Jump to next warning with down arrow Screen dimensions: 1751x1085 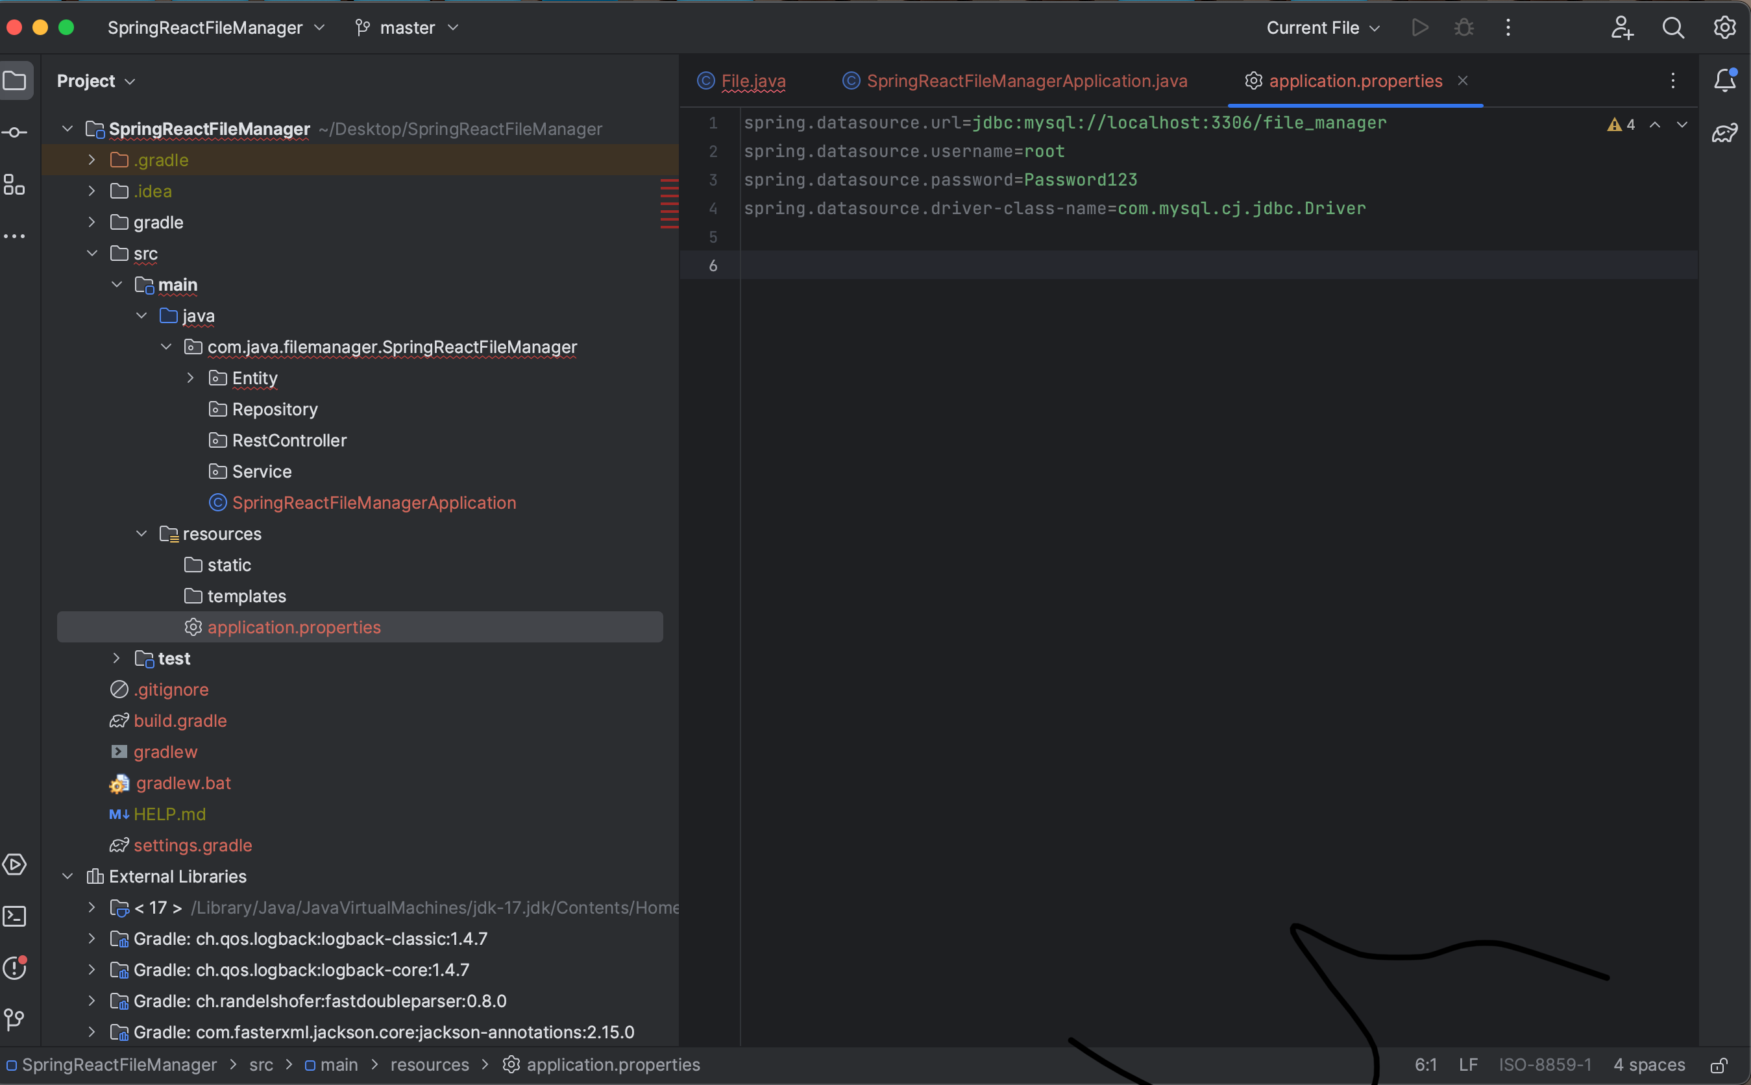[1683, 125]
